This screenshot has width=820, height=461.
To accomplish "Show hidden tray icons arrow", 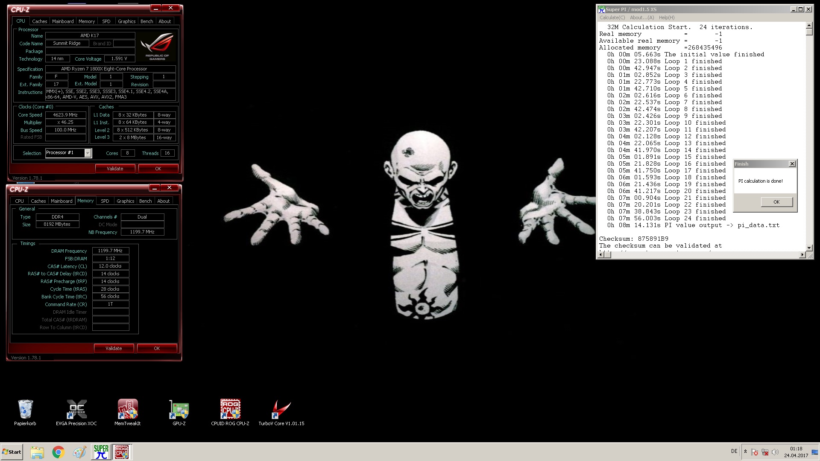I will [745, 452].
